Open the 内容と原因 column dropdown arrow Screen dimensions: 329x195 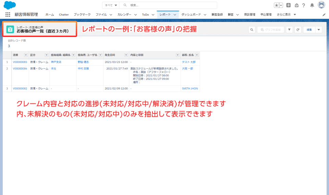coord(178,55)
